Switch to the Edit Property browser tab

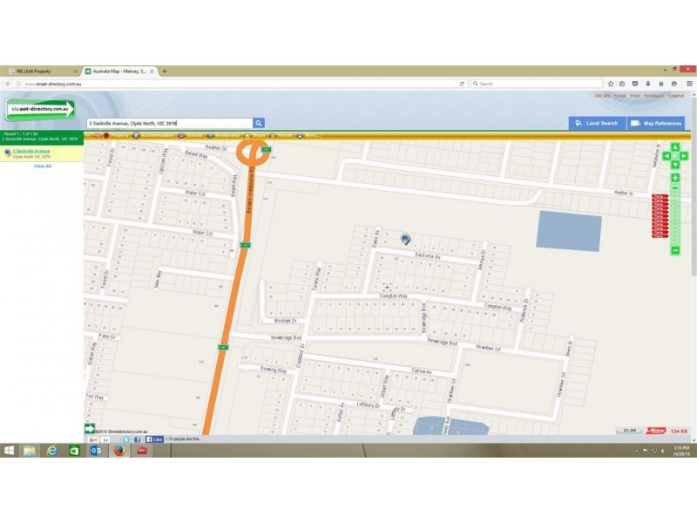[41, 71]
